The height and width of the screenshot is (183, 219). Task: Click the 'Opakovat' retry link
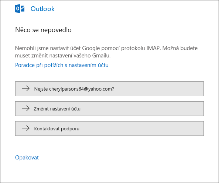tap(27, 158)
